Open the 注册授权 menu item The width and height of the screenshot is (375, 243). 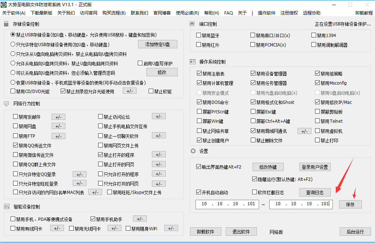tap(289, 13)
